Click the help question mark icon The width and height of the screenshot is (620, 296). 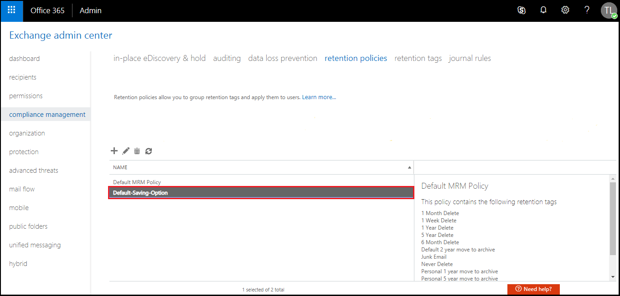coord(587,10)
